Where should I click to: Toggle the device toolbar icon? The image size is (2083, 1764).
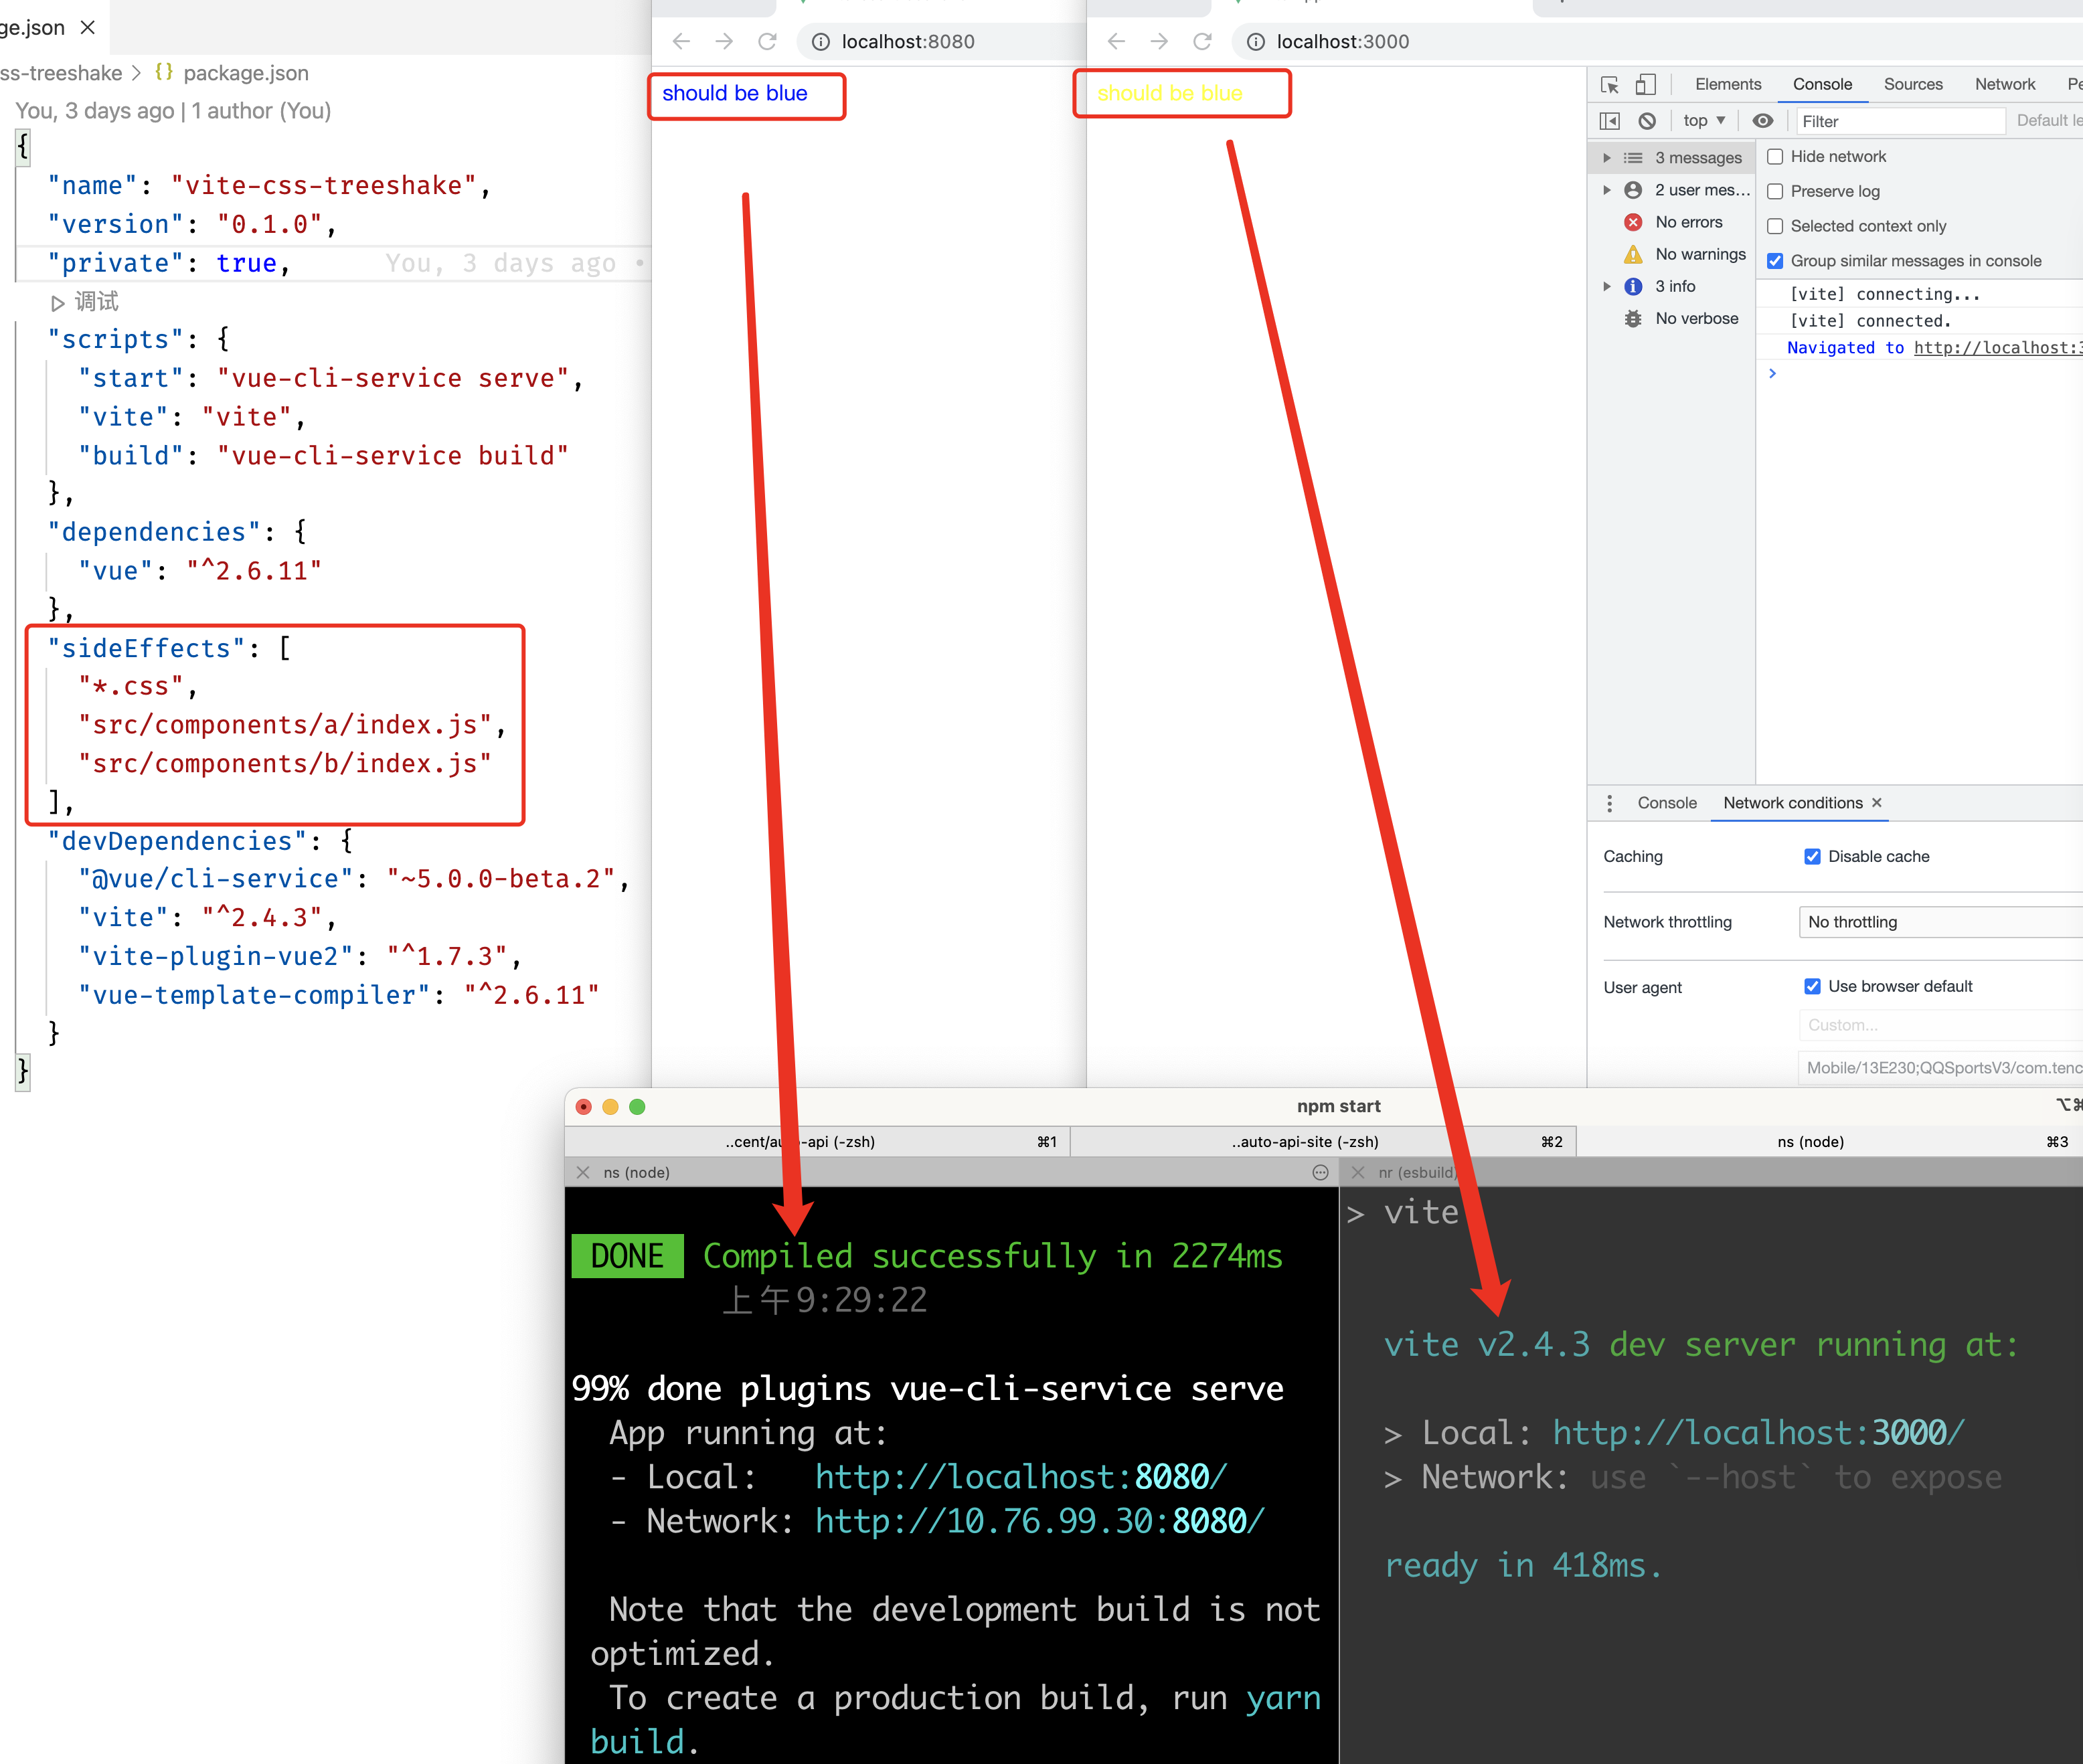pos(1645,85)
